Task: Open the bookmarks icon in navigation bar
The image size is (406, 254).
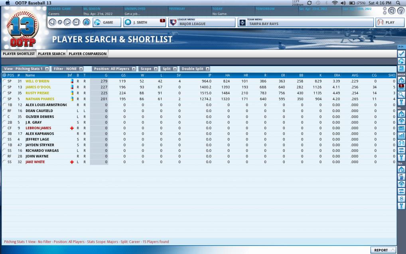Action: pyautogui.click(x=77, y=22)
